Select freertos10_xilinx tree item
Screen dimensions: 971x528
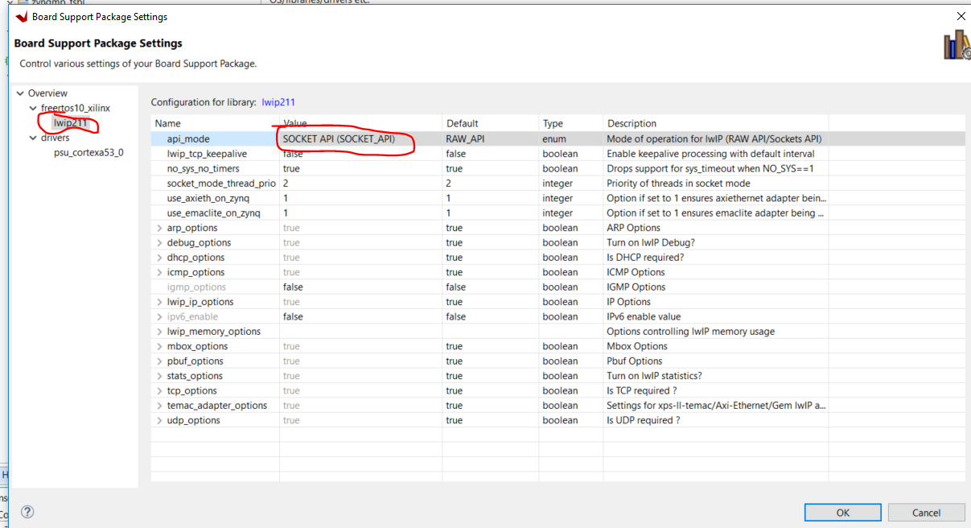pos(75,108)
